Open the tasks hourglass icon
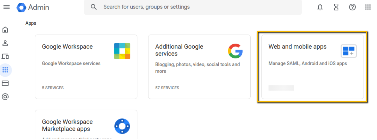 (336, 7)
